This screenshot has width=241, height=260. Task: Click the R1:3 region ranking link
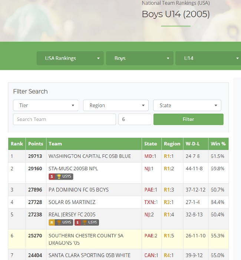tap(169, 190)
